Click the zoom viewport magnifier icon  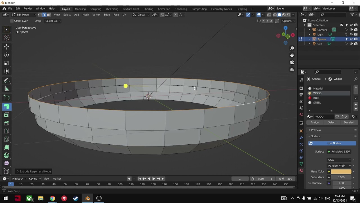pos(292,48)
